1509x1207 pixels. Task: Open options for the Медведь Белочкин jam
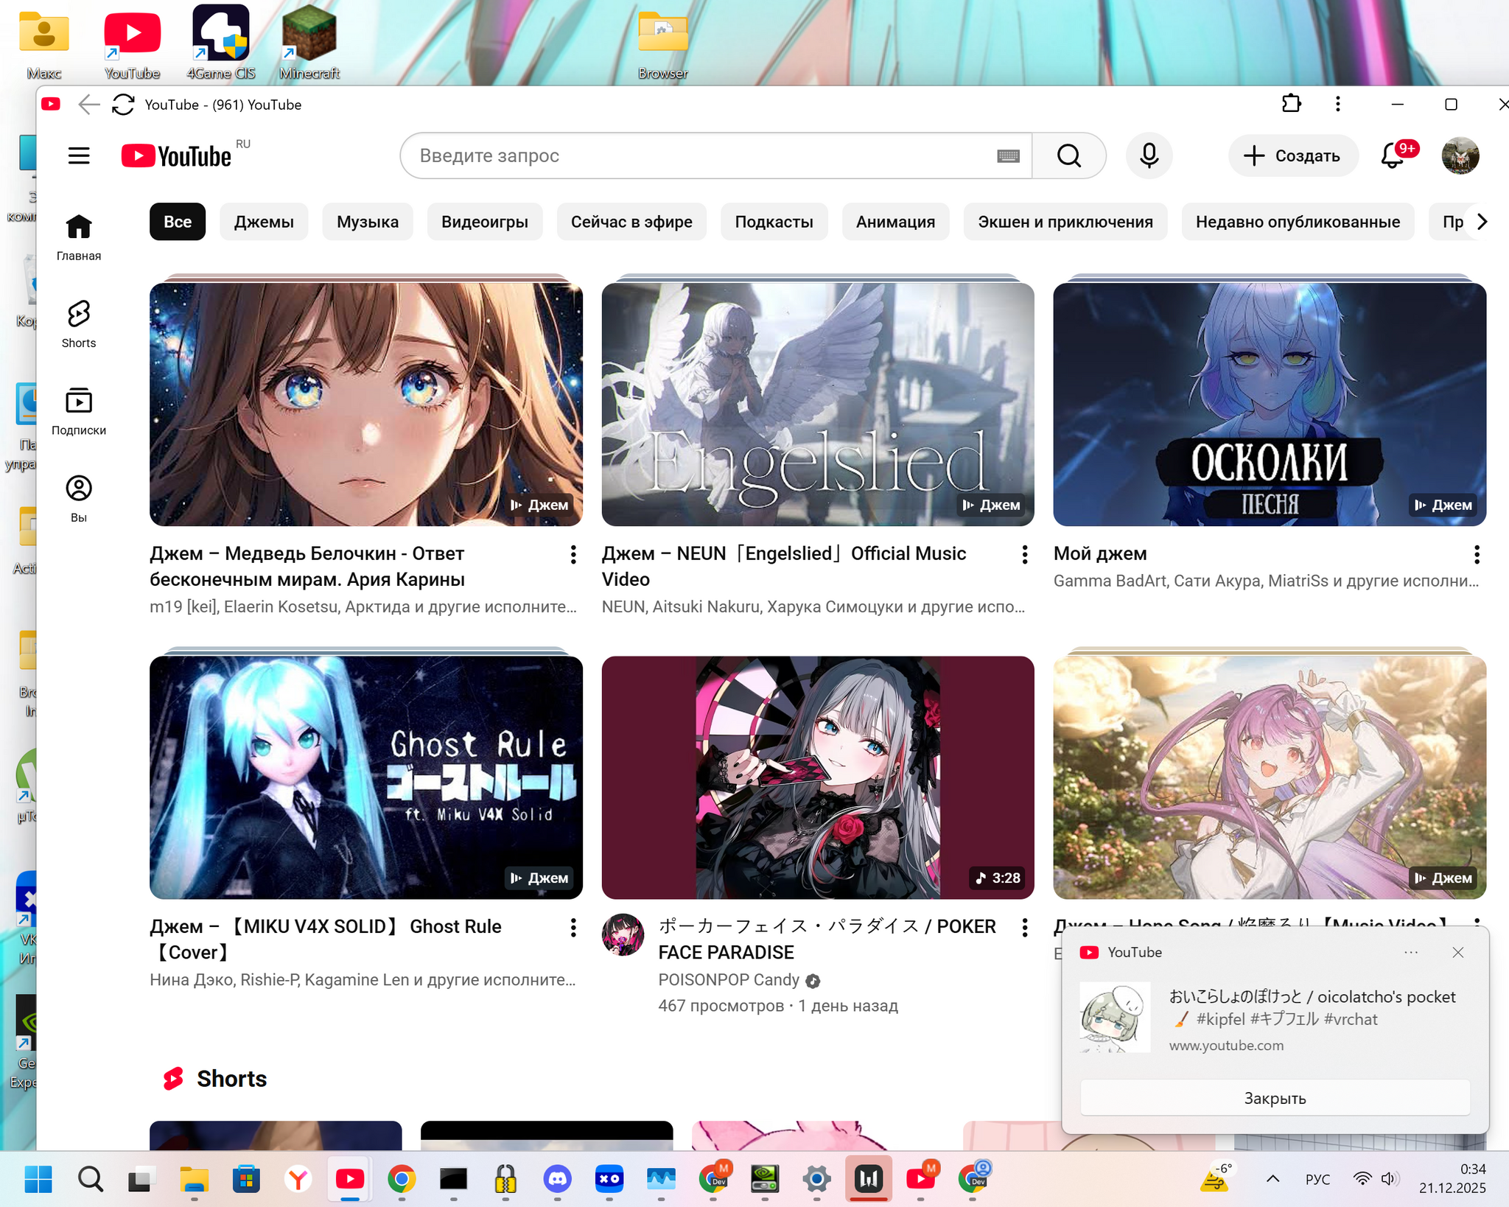(x=573, y=555)
